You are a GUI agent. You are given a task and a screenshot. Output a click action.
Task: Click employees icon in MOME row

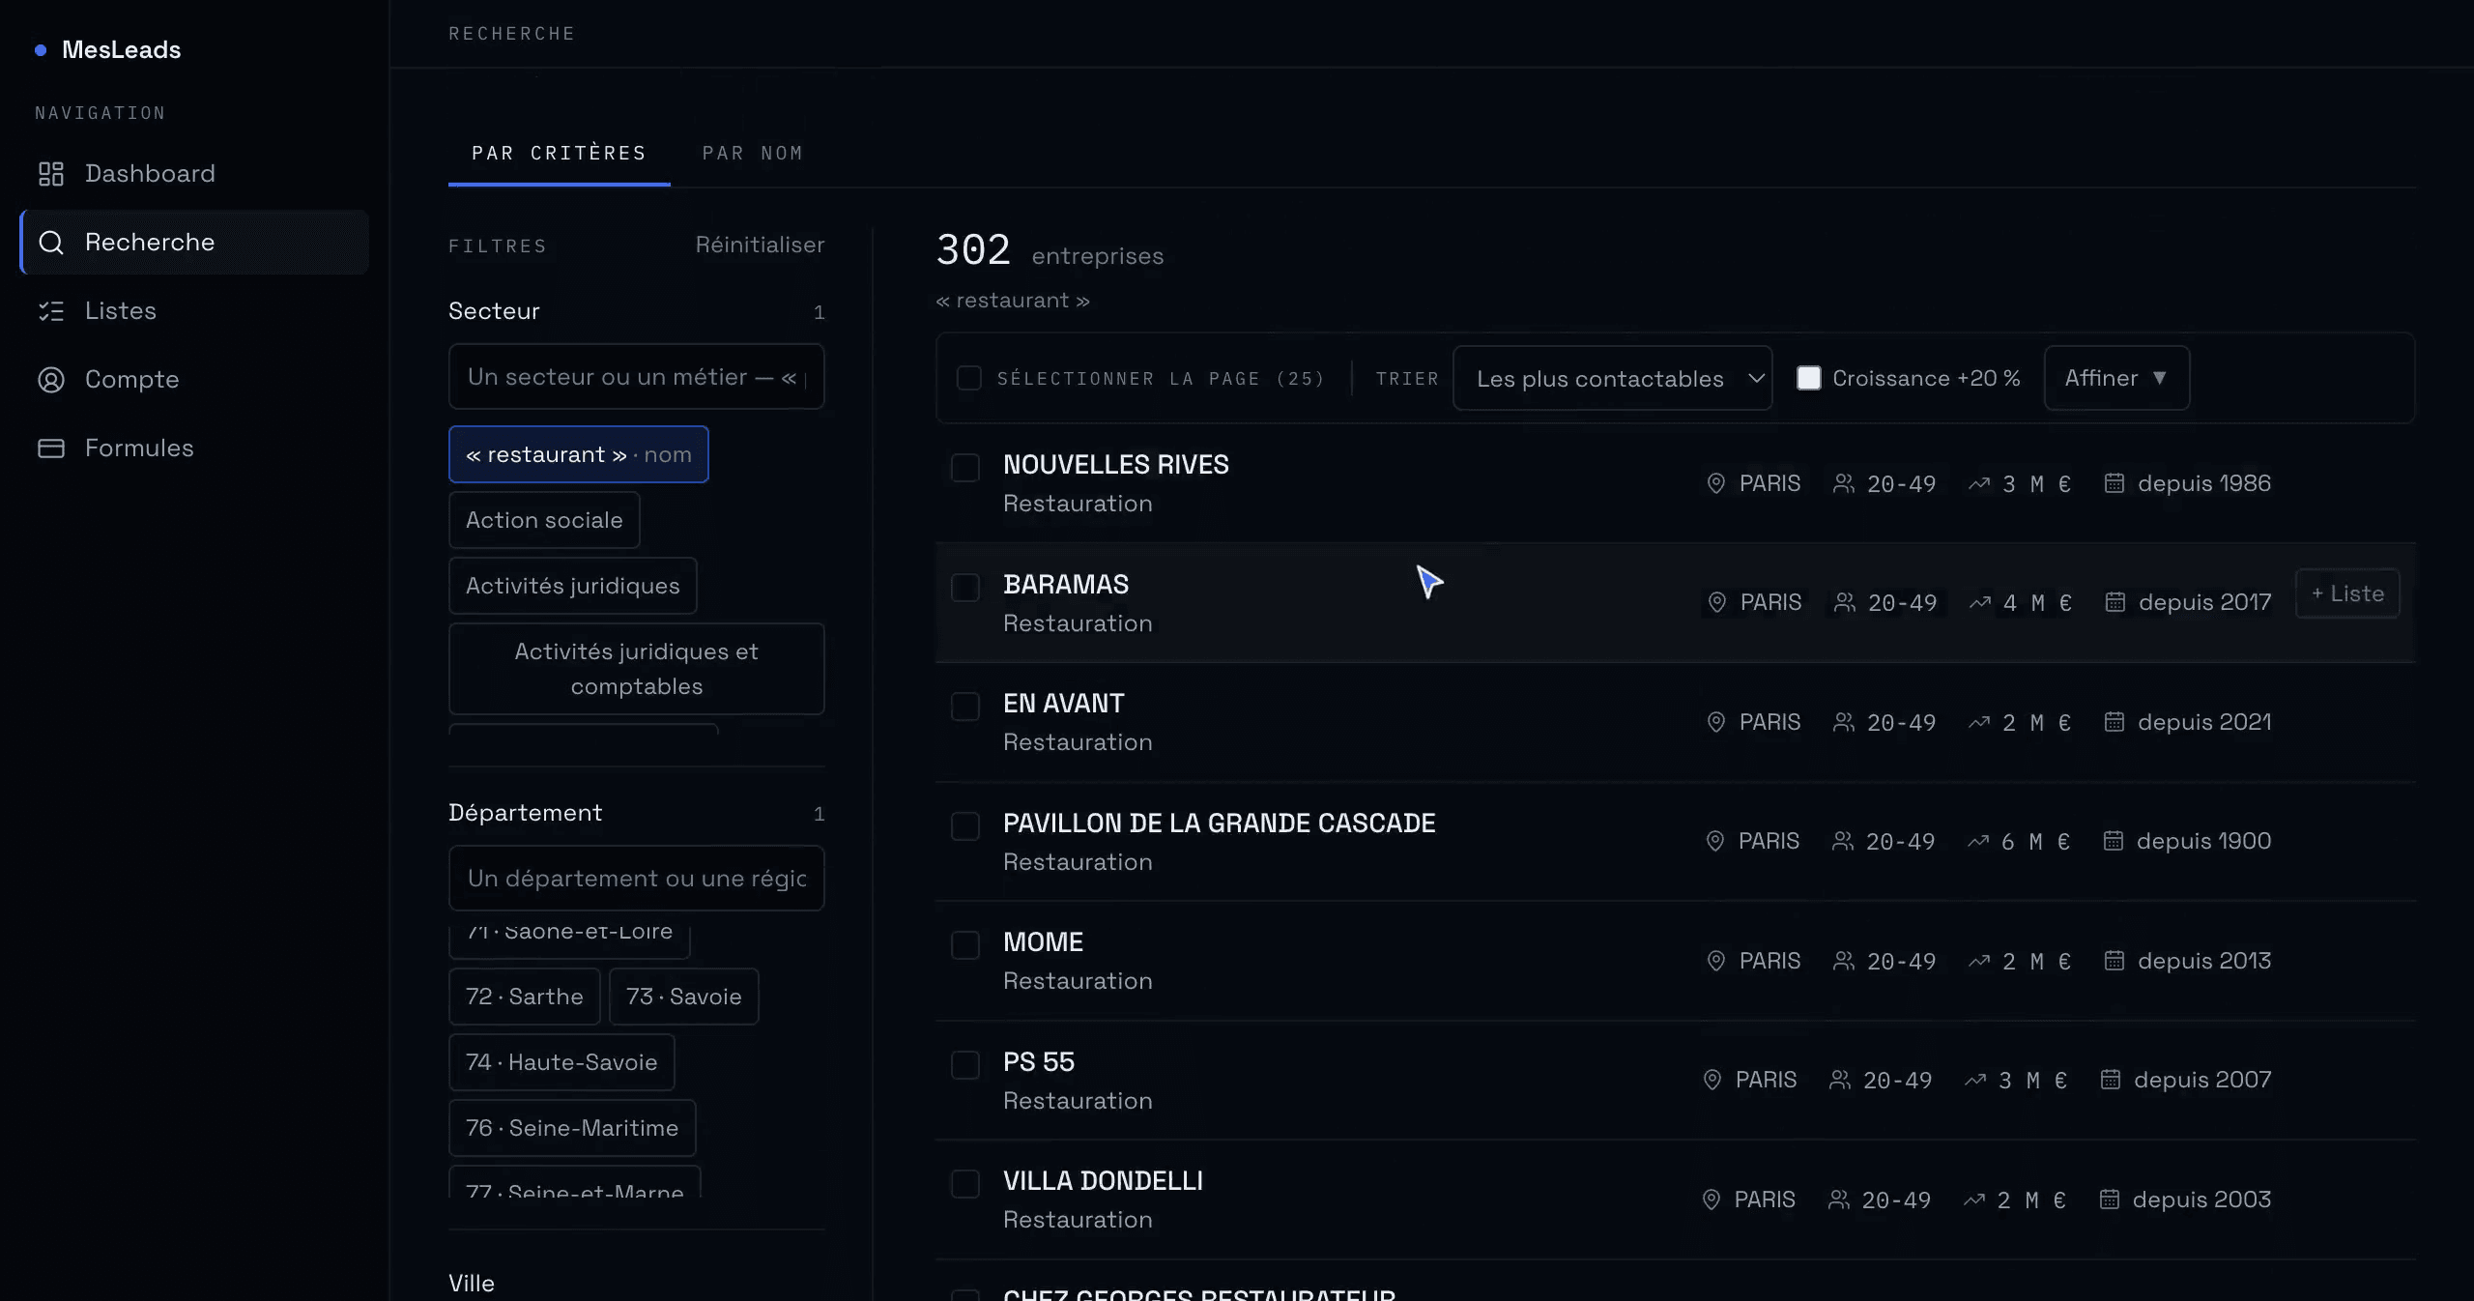point(1844,961)
